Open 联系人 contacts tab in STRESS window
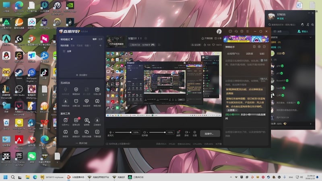Image resolution: width=322 pixels, height=181 pixels. coord(303,31)
